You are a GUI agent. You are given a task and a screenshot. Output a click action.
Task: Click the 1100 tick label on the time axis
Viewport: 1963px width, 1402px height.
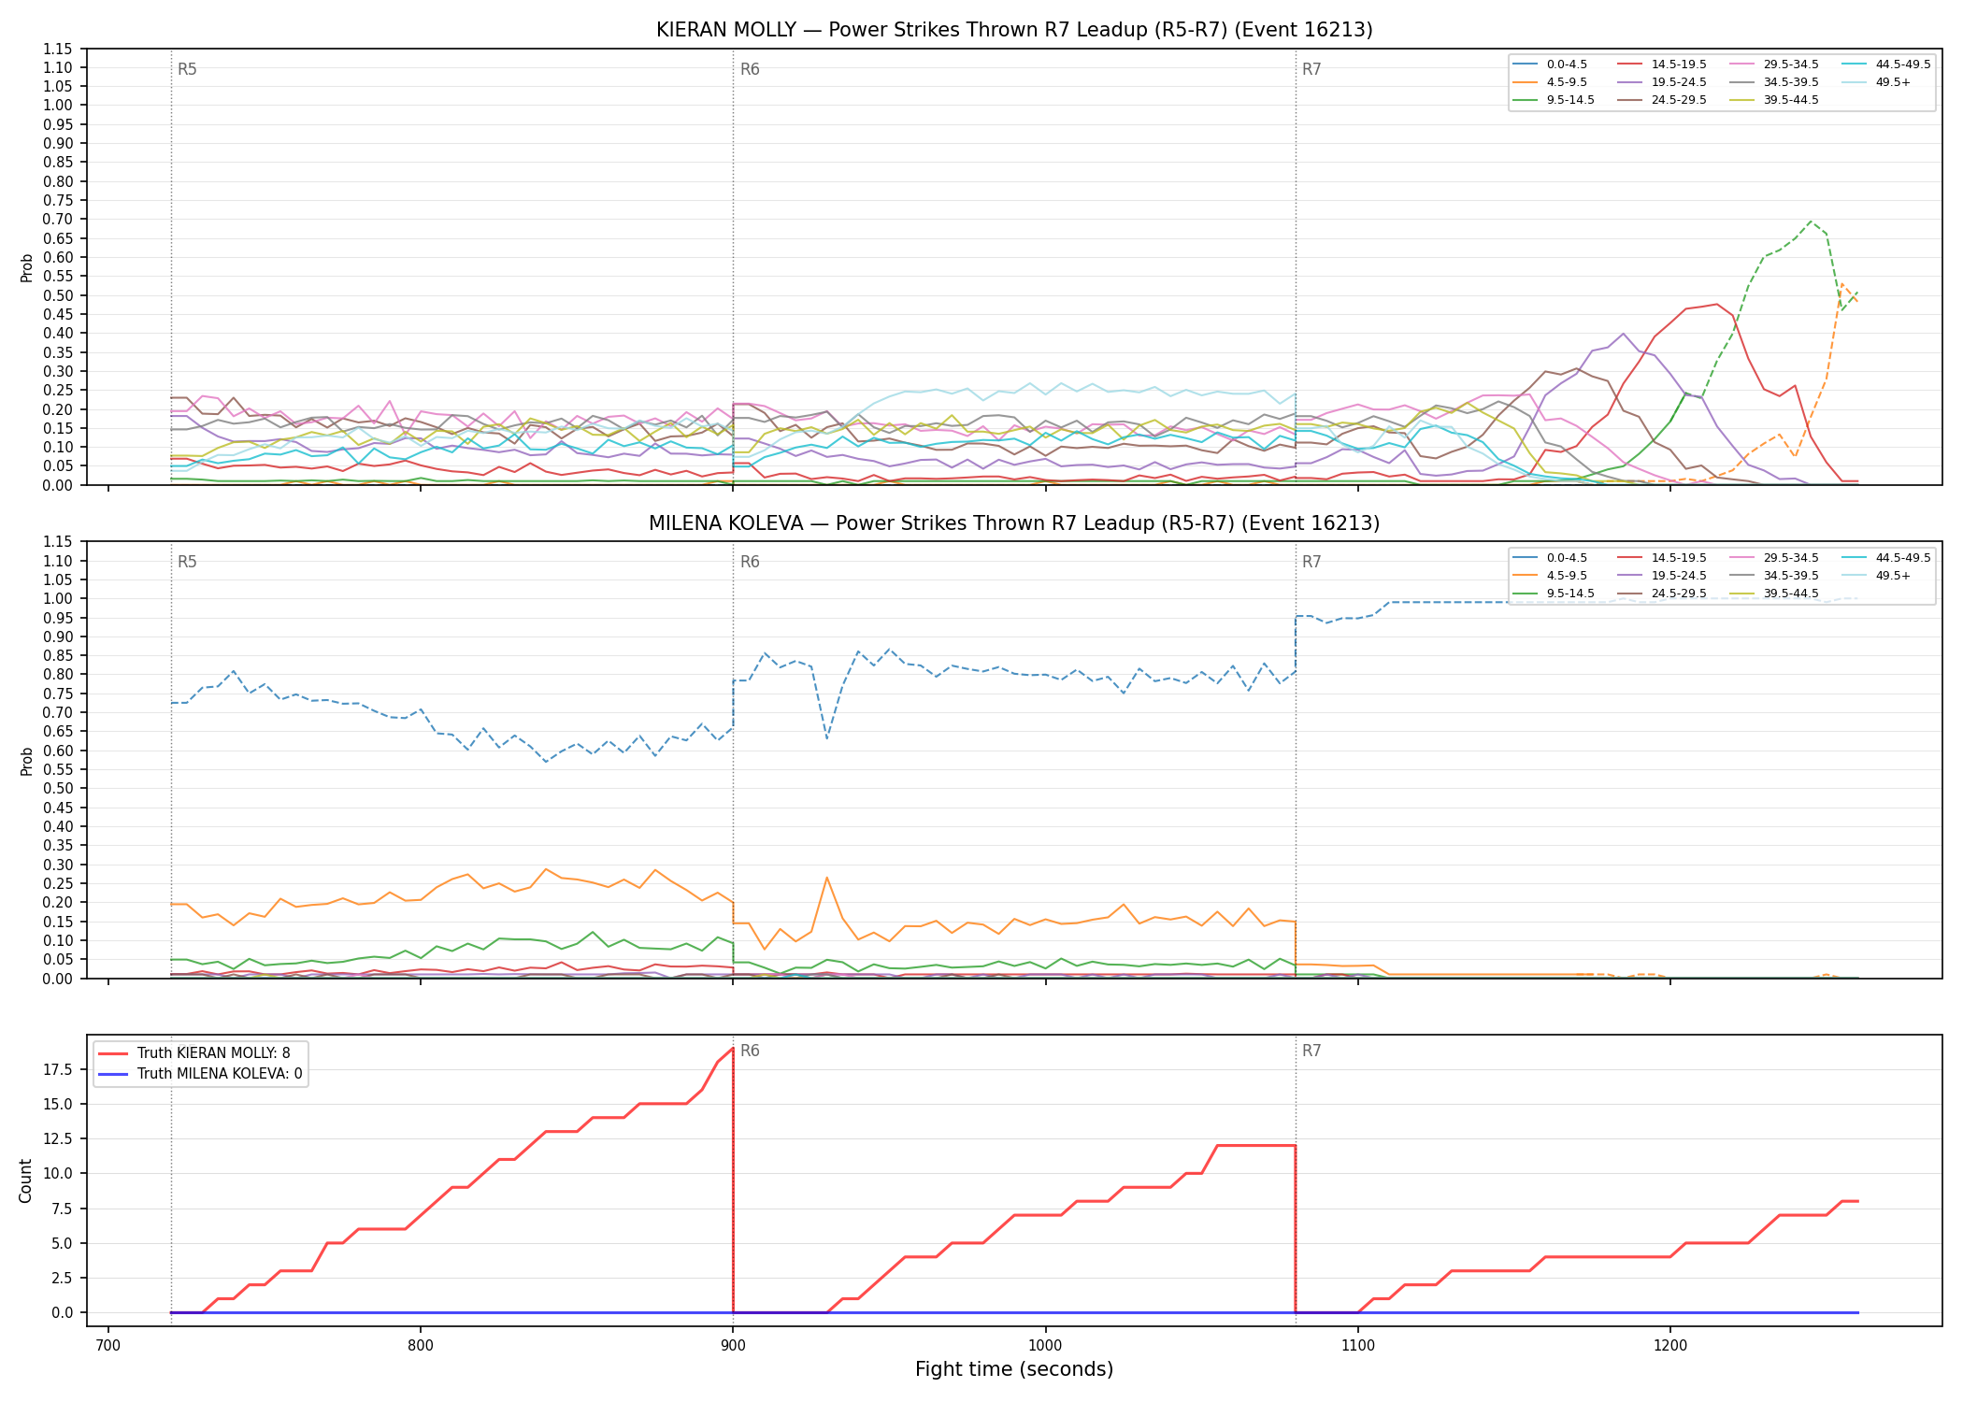pos(1357,1344)
